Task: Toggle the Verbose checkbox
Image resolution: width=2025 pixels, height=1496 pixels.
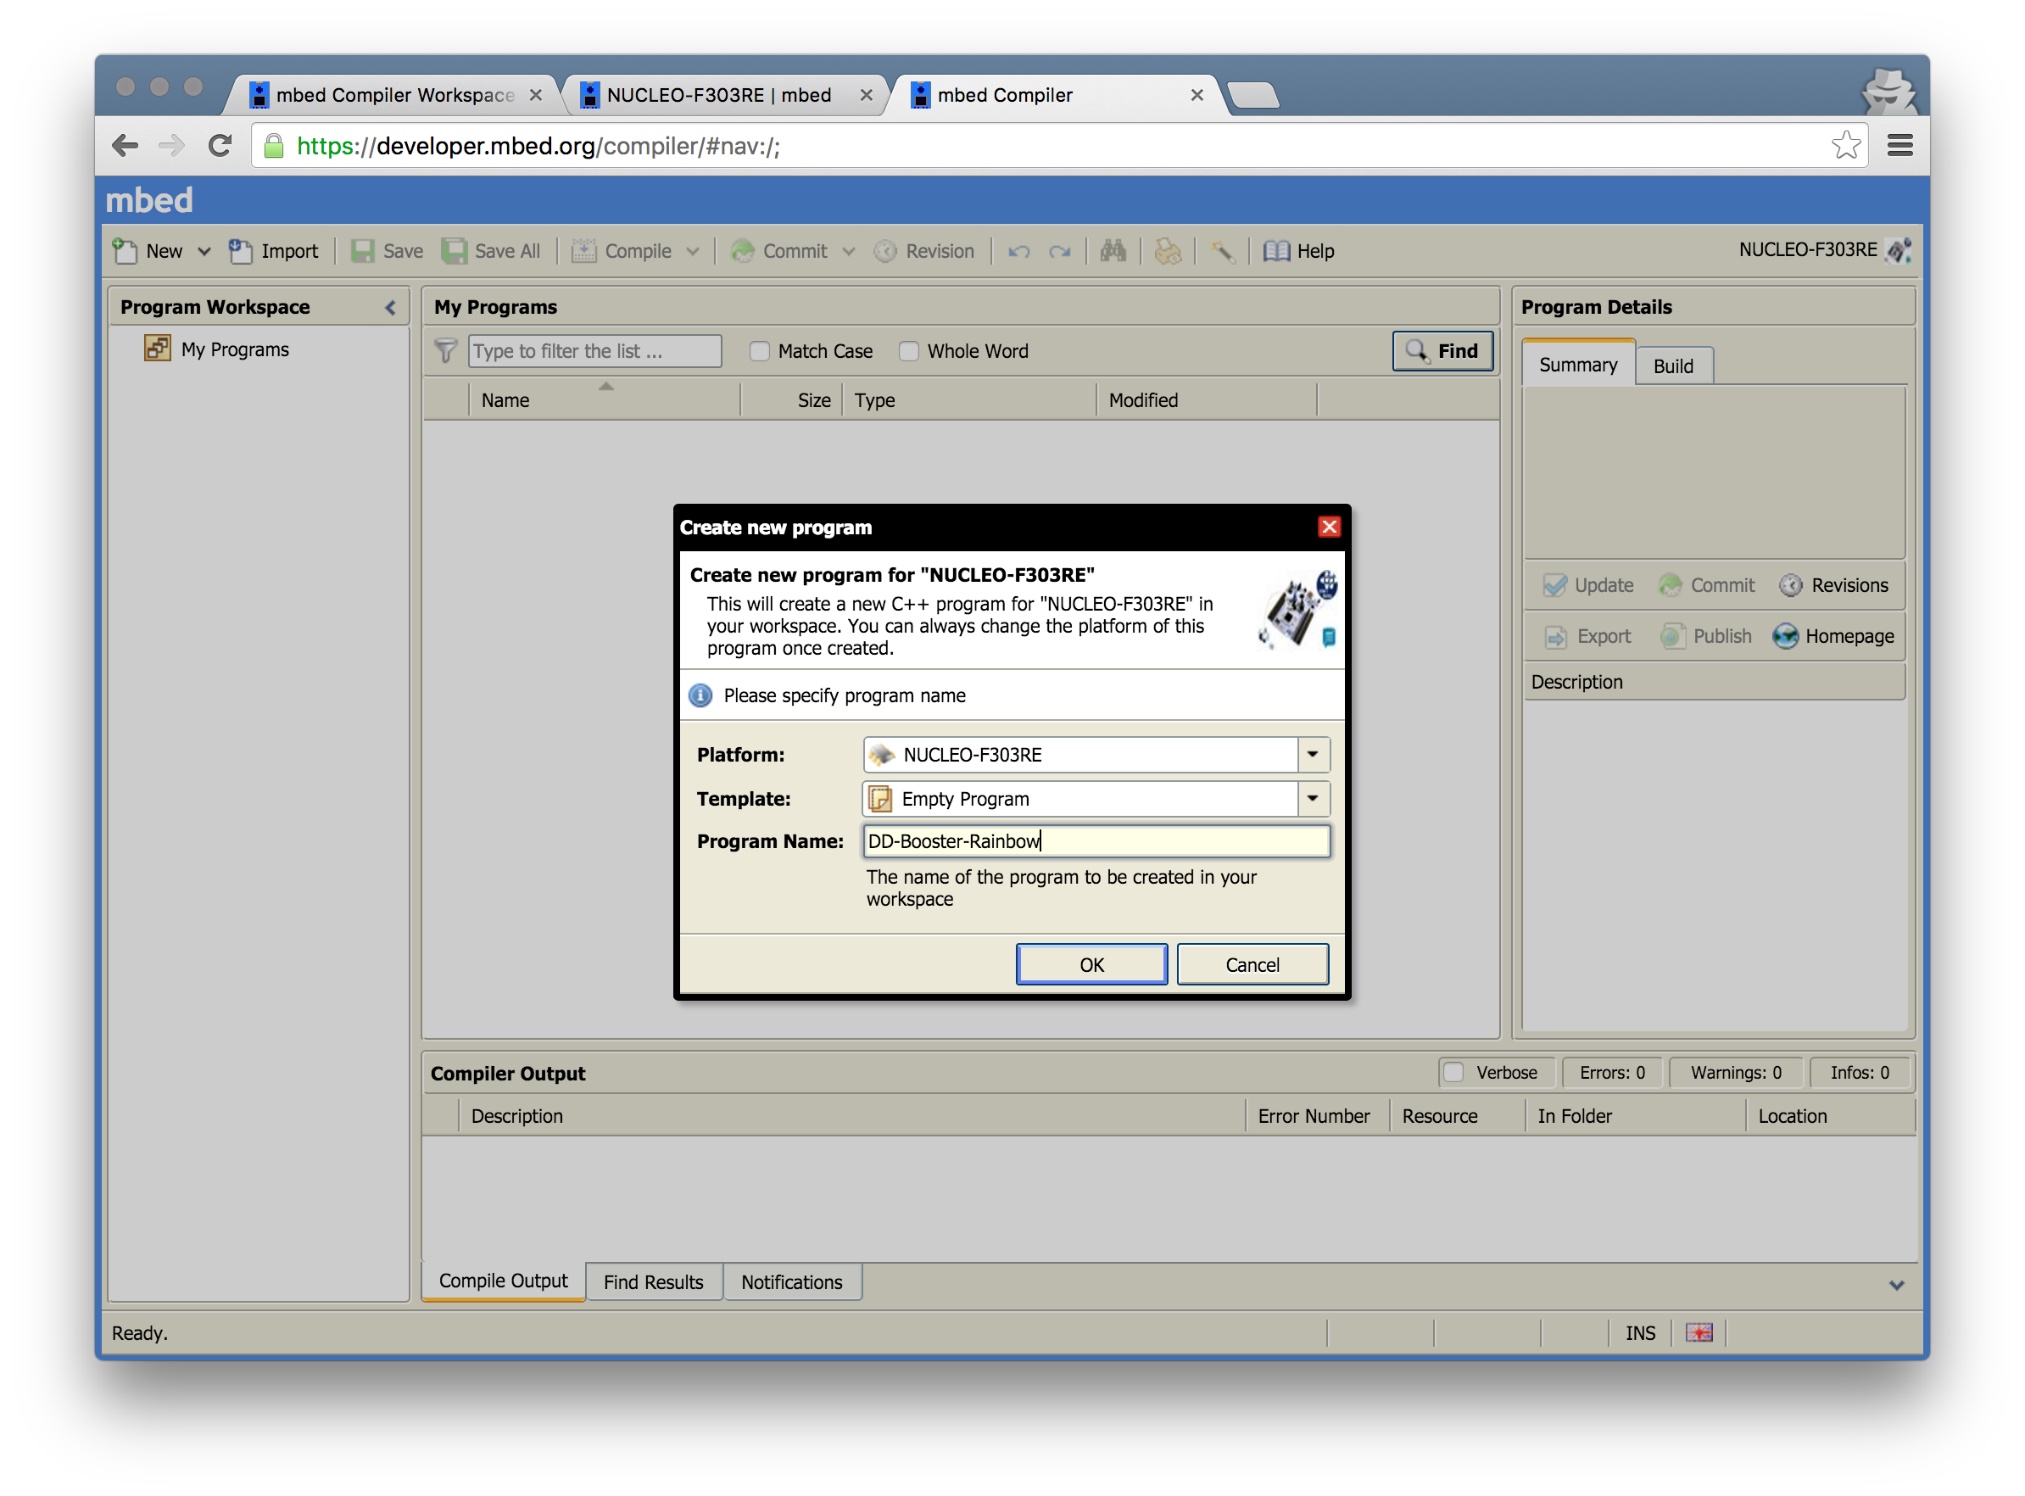Action: pos(1453,1072)
